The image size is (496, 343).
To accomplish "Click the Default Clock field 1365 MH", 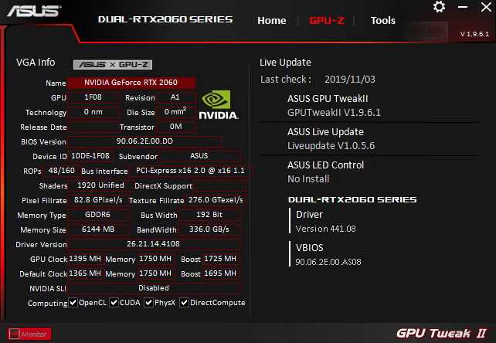I will 86,273.
